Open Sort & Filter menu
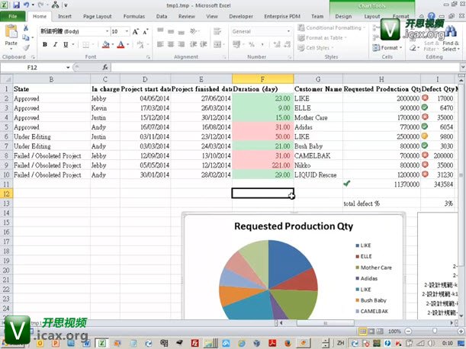The height and width of the screenshot is (349, 466). pos(431,45)
